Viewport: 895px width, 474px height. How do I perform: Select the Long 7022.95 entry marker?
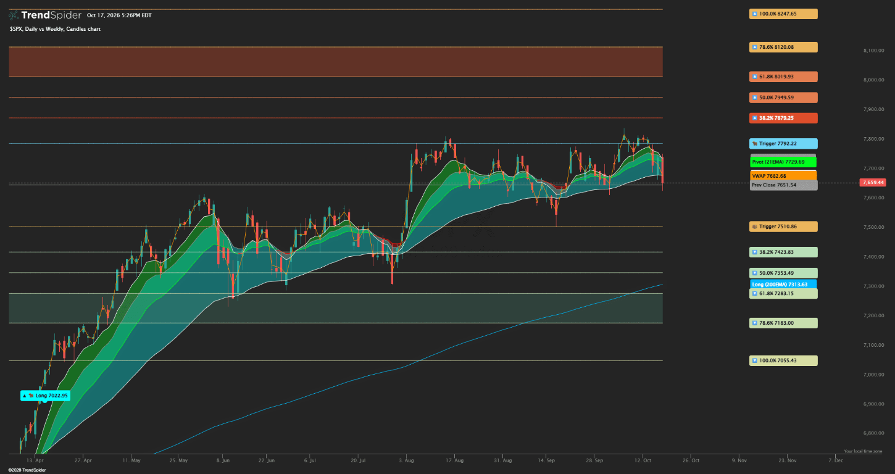coord(45,396)
